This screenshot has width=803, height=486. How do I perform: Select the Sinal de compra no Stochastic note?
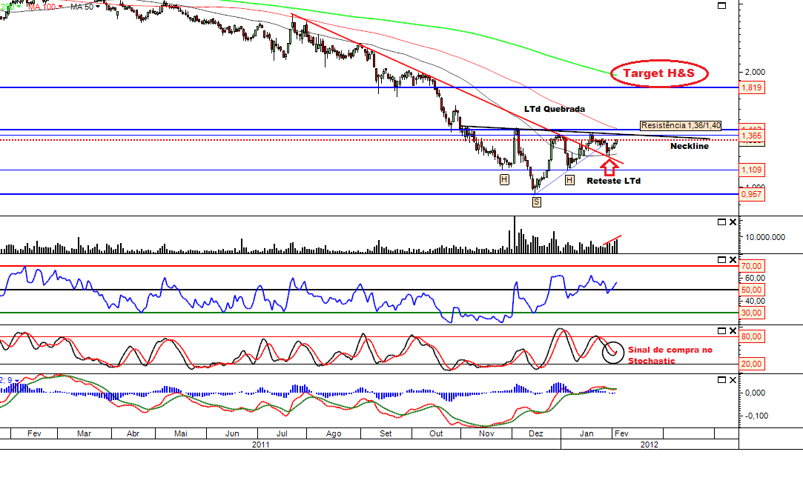(670, 355)
